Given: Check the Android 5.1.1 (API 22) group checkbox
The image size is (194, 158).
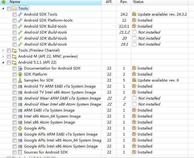Looking at the screenshot, I should pyautogui.click(x=9, y=62).
